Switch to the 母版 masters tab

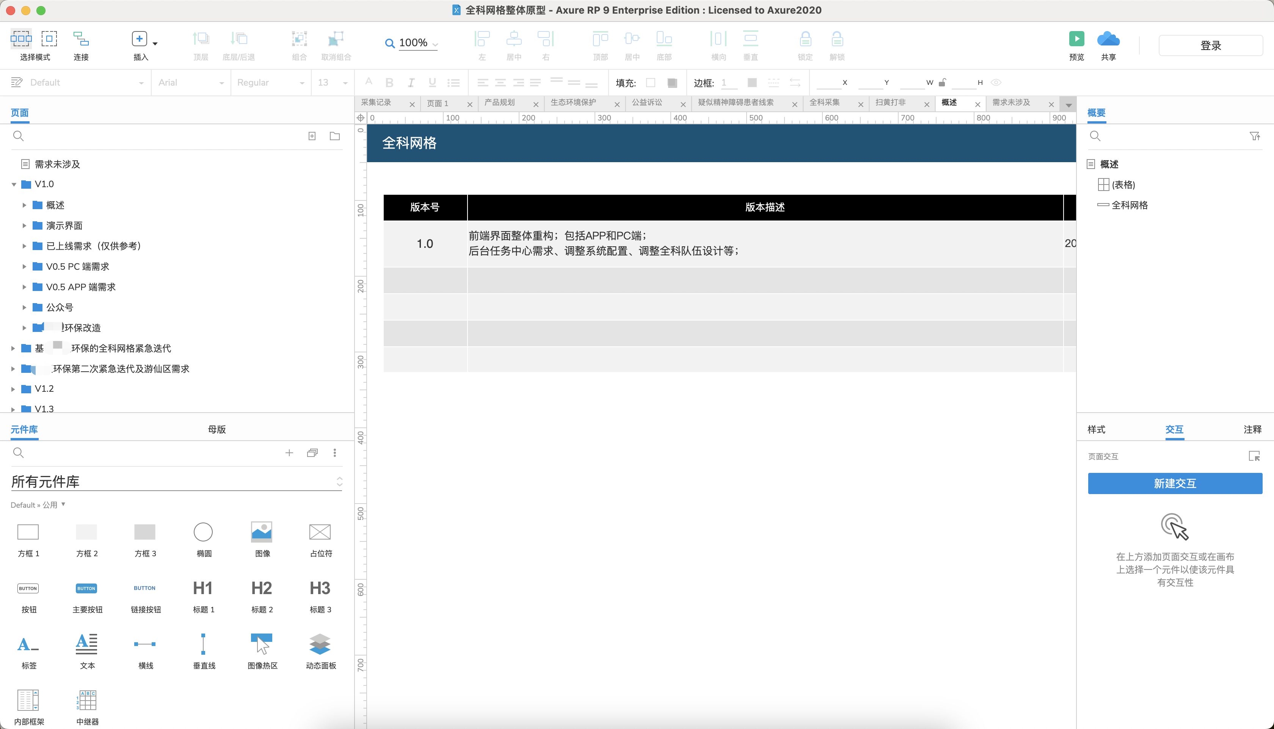217,430
